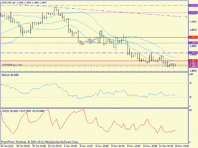Select the 1.5915 purple price label
This screenshot has width=198, height=148.
193,53
